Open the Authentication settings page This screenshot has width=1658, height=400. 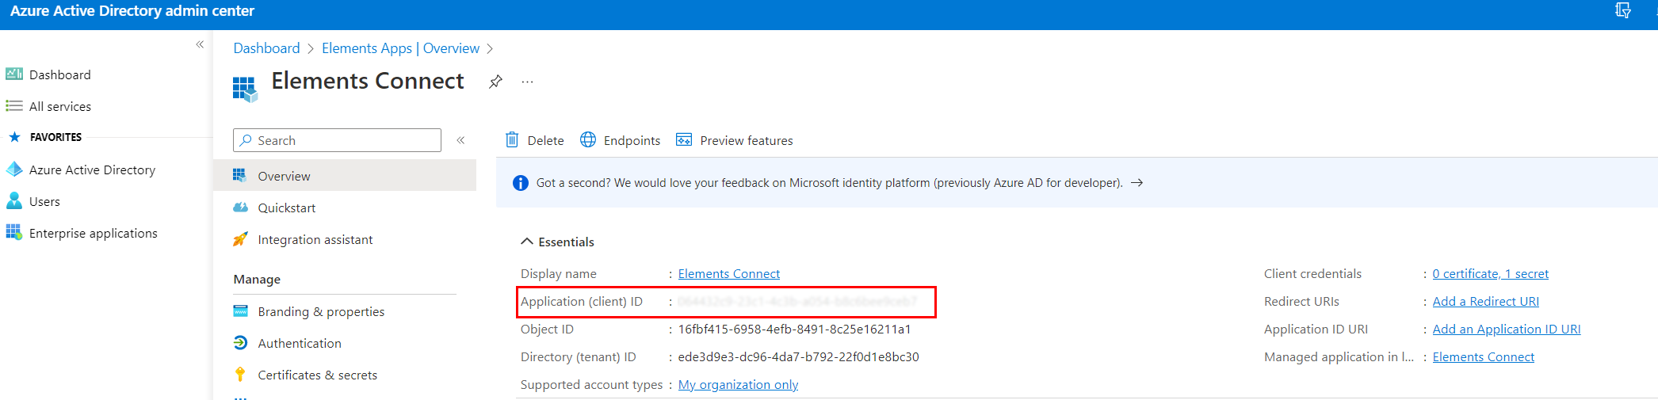click(299, 343)
